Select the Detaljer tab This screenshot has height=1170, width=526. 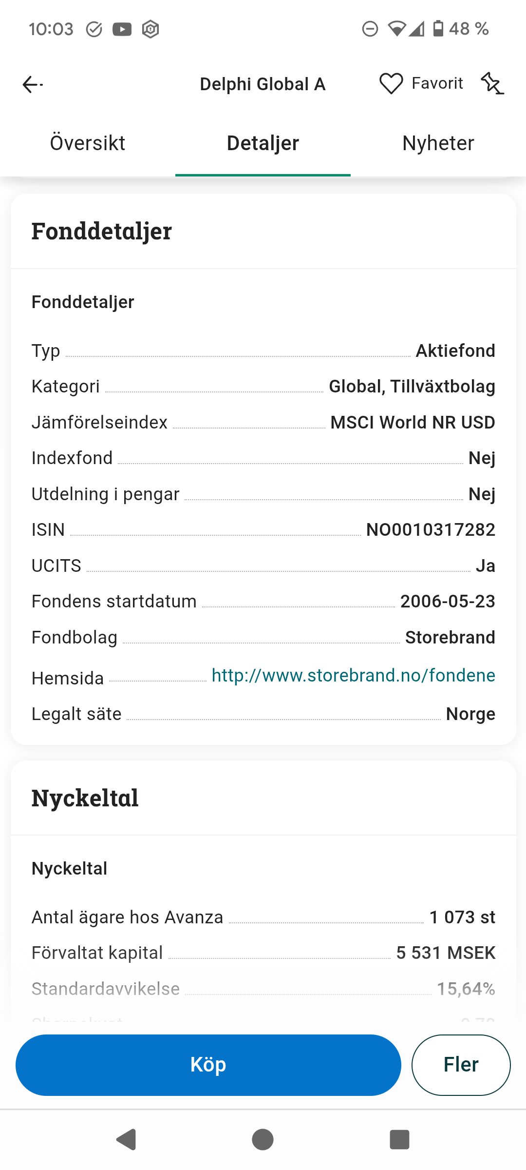(263, 143)
